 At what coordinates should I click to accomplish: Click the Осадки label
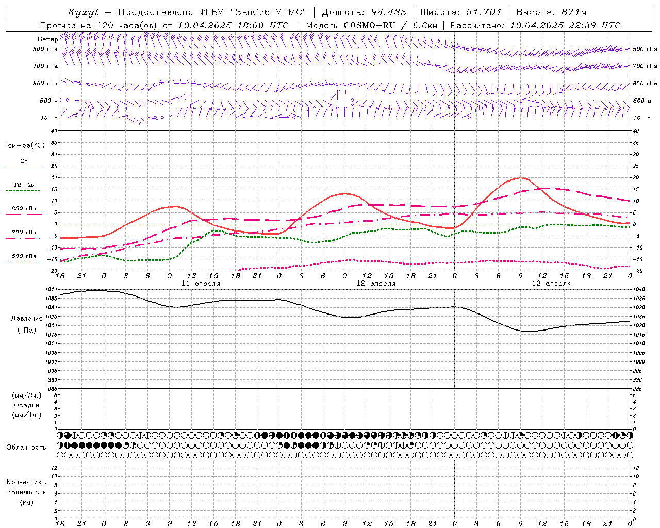coord(27,405)
